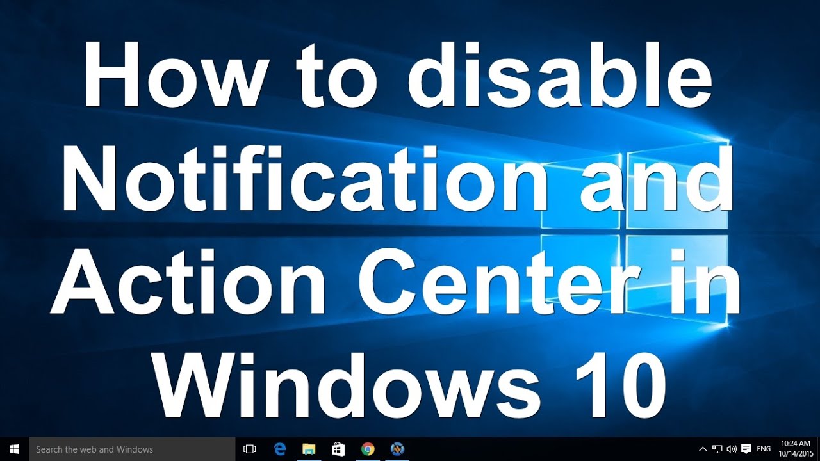Launch Microsoft Edge from the taskbar
The width and height of the screenshot is (820, 461).
pos(279,449)
